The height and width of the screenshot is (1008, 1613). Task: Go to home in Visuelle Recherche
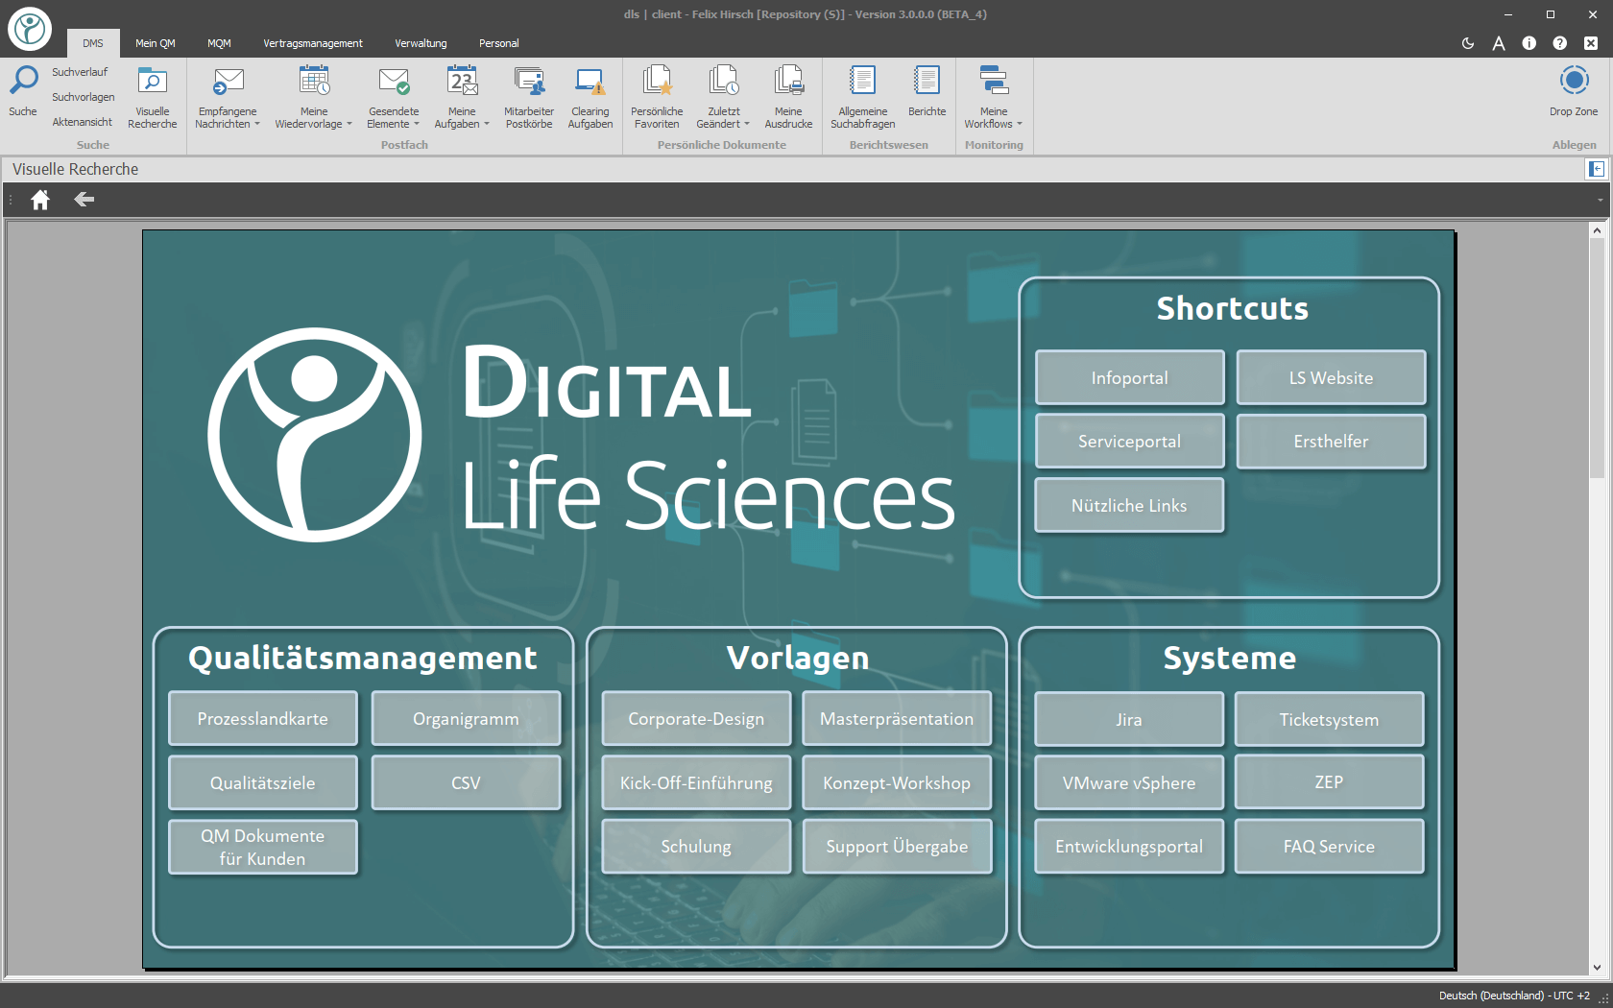[40, 200]
